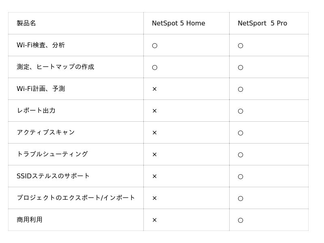Select the トラブルシューティング row label

52,154
